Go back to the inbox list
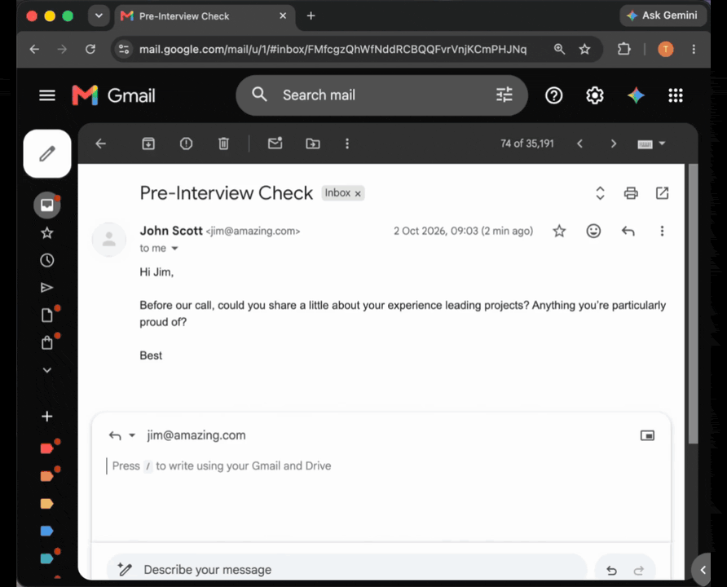This screenshot has width=727, height=587. tap(100, 143)
